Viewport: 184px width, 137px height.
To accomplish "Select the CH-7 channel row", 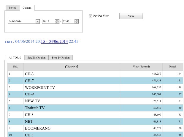I will pos(95,81).
